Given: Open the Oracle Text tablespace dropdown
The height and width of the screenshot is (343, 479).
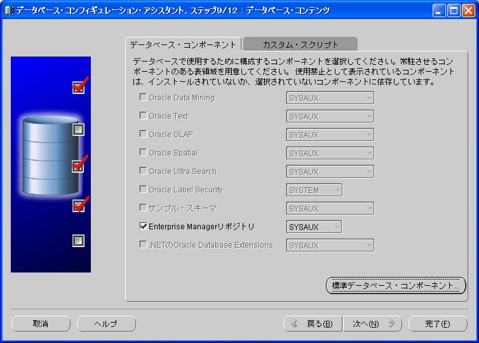Looking at the screenshot, I should click(330, 116).
